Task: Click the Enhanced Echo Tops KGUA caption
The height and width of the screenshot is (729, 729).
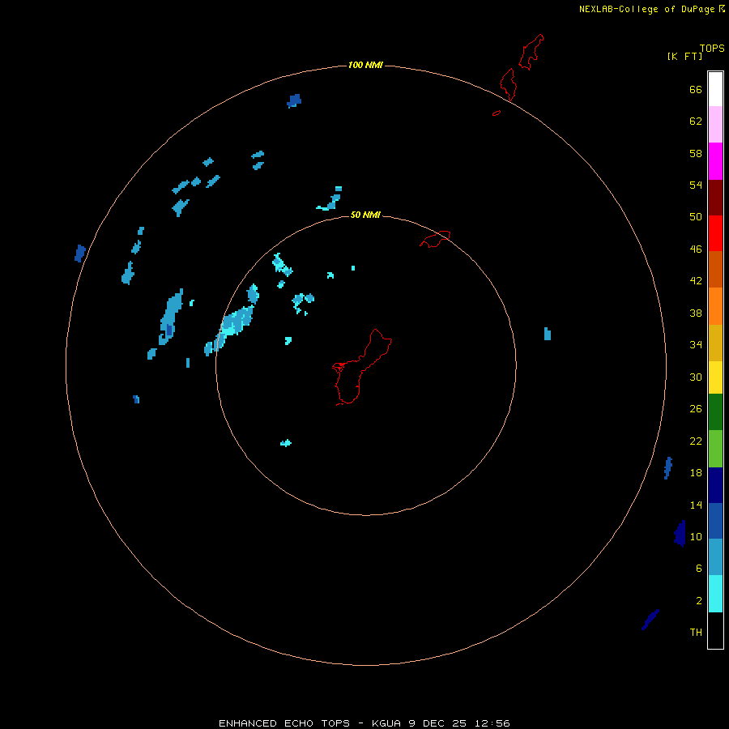Action: coord(364,723)
